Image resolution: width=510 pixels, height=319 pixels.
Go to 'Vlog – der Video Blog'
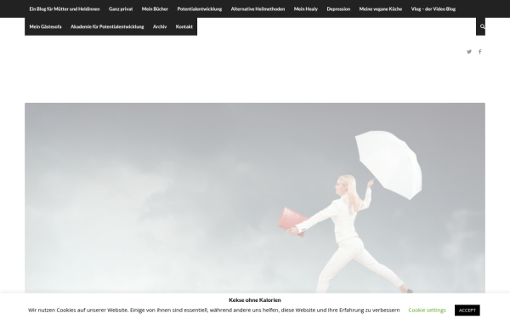click(x=433, y=9)
